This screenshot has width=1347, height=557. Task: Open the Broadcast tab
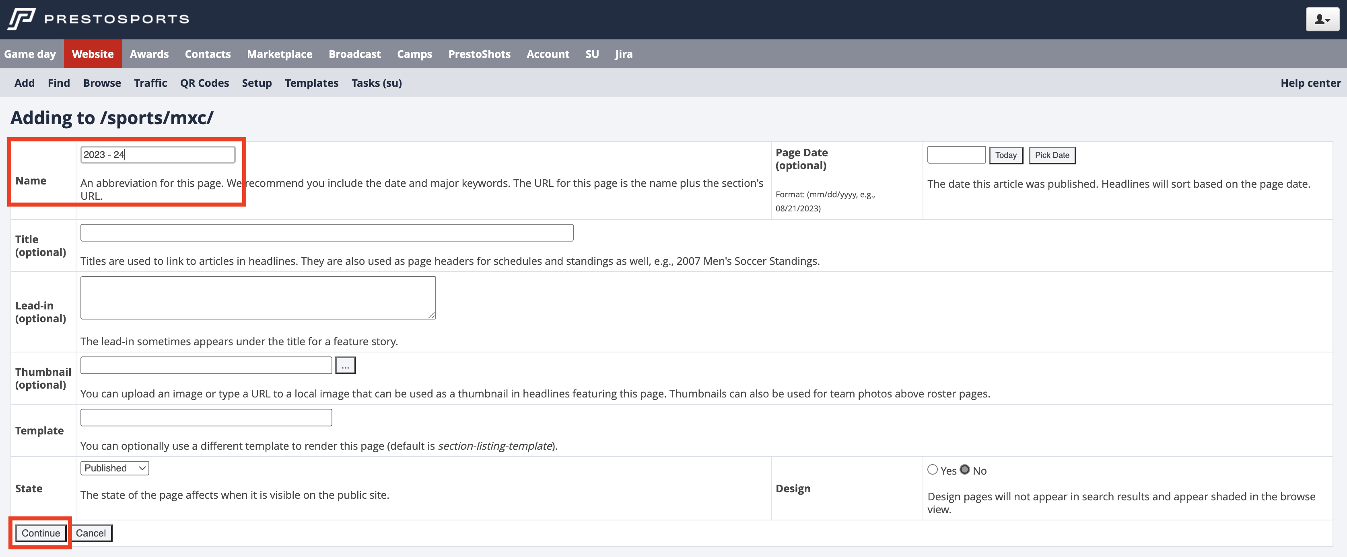coord(354,54)
